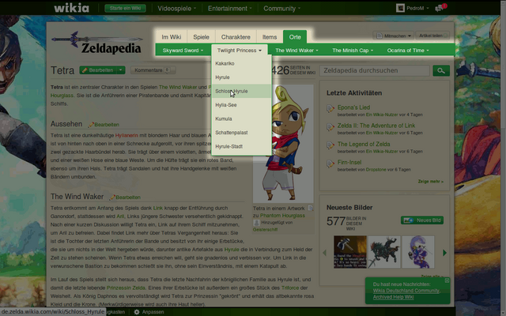Switch to the Charaktere tab

tap(236, 37)
